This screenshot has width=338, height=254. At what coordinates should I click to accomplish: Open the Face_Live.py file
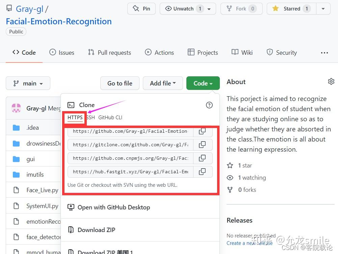[x=42, y=190]
